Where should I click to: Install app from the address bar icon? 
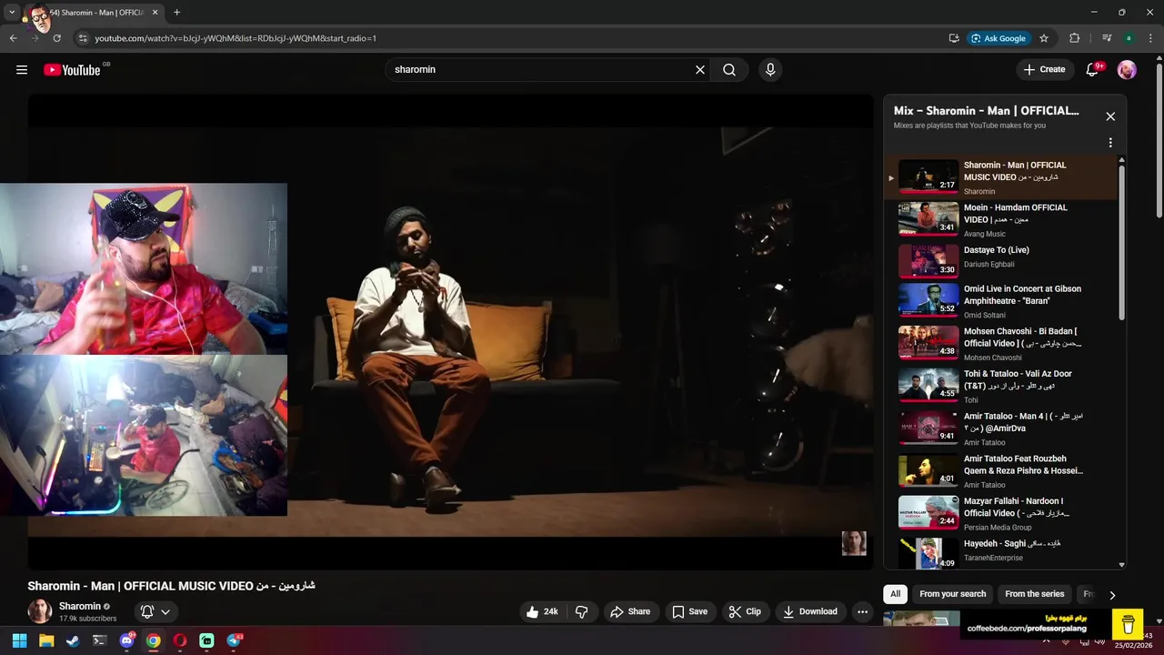click(953, 38)
